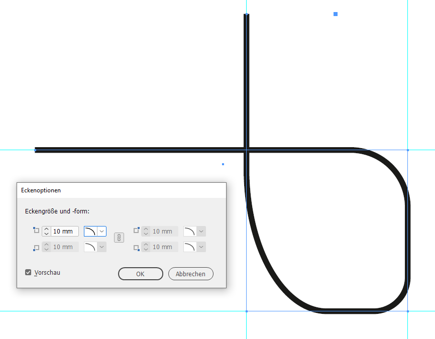Select the blue anchor point near the canvas top-right
Image resolution: width=435 pixels, height=339 pixels.
click(x=336, y=15)
